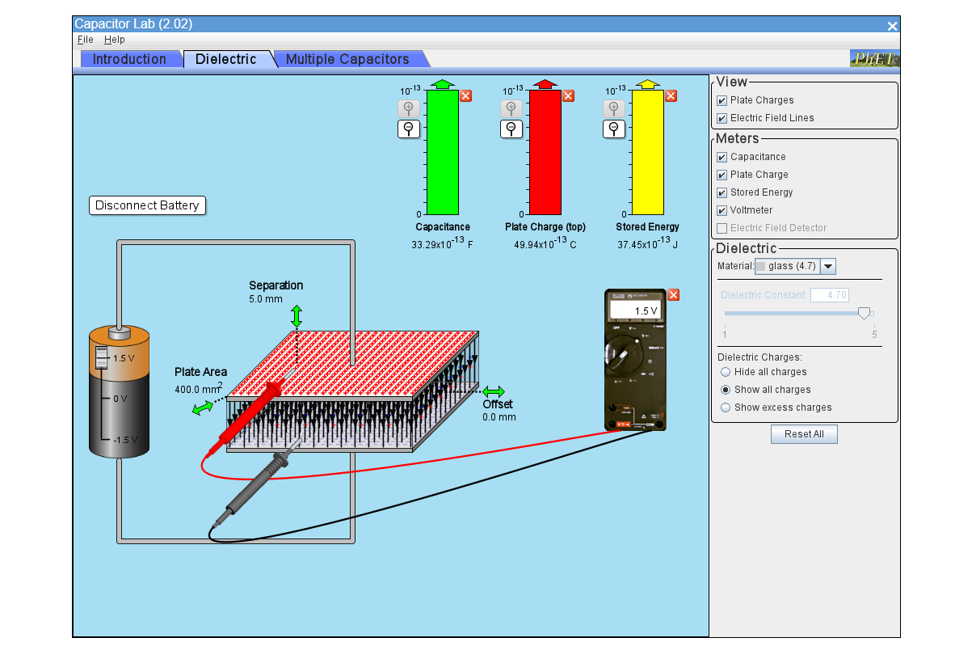Image resolution: width=955 pixels, height=659 pixels.
Task: Select Show excess charges
Action: [726, 408]
